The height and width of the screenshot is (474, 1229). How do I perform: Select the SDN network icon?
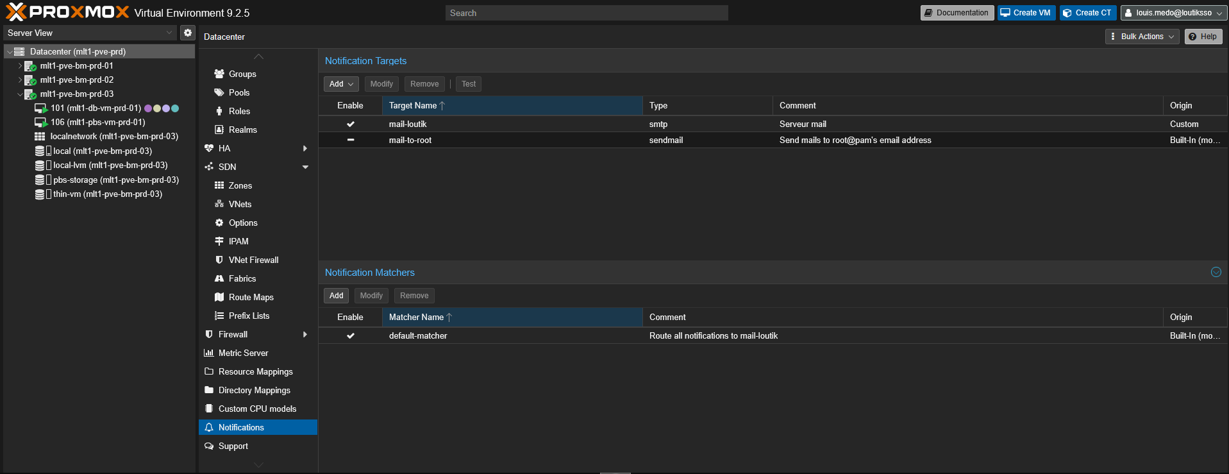pos(209,167)
